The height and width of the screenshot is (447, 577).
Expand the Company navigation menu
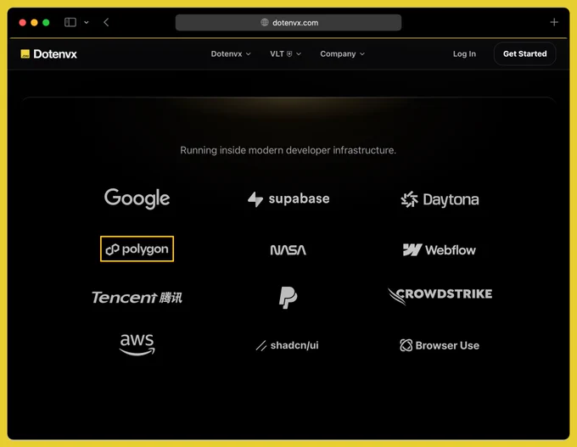point(342,54)
